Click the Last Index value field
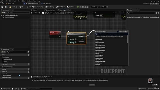The image size is (160, 90). click(75, 42)
